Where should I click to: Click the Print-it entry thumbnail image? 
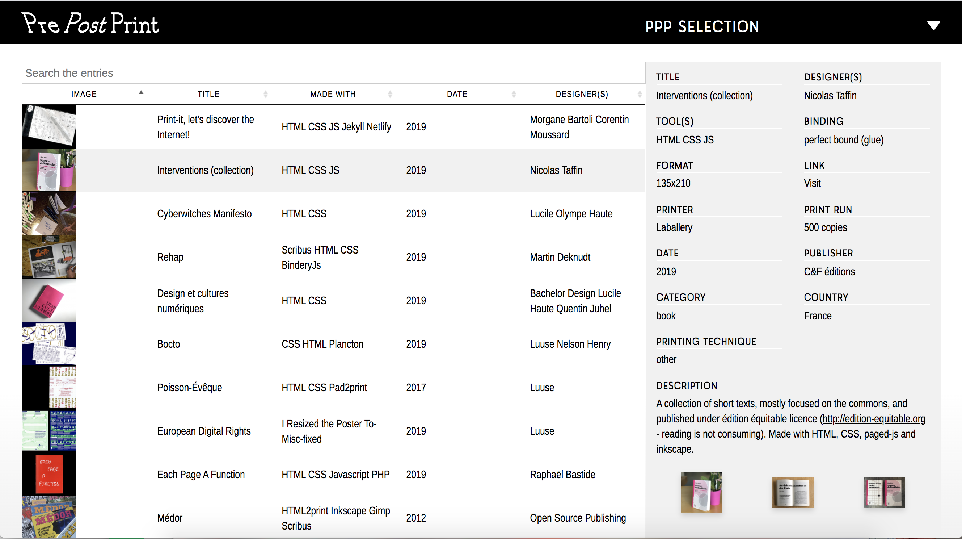point(49,126)
